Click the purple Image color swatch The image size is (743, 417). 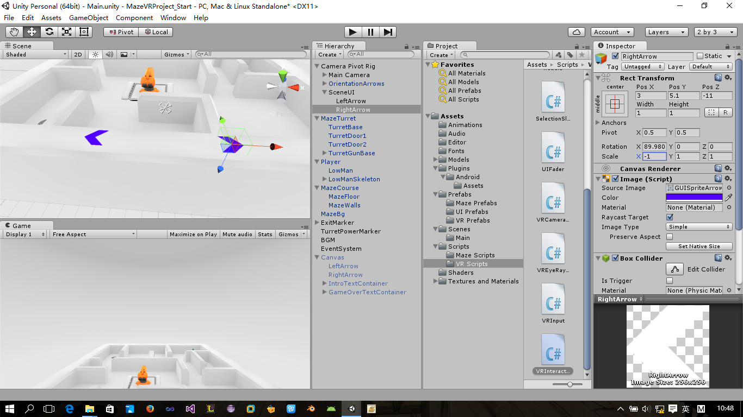[695, 198]
